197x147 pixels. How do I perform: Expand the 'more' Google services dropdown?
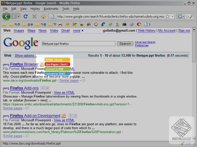tap(78, 31)
